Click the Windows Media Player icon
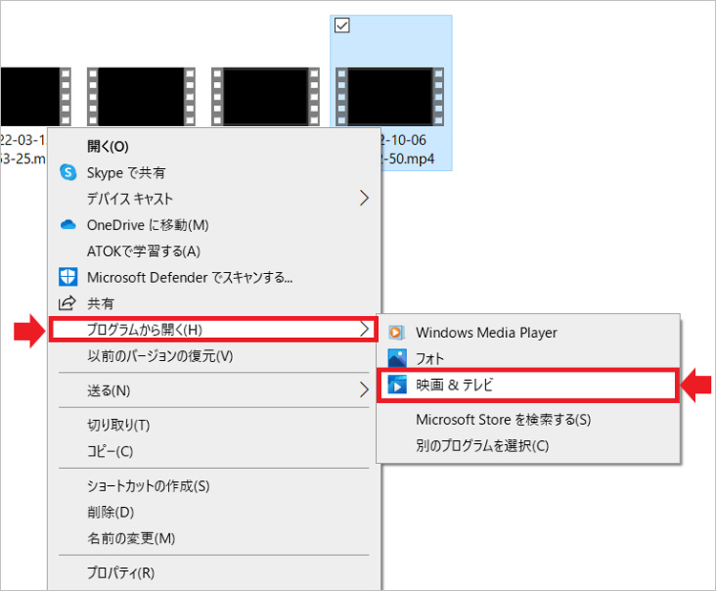This screenshot has width=716, height=591. click(x=396, y=332)
